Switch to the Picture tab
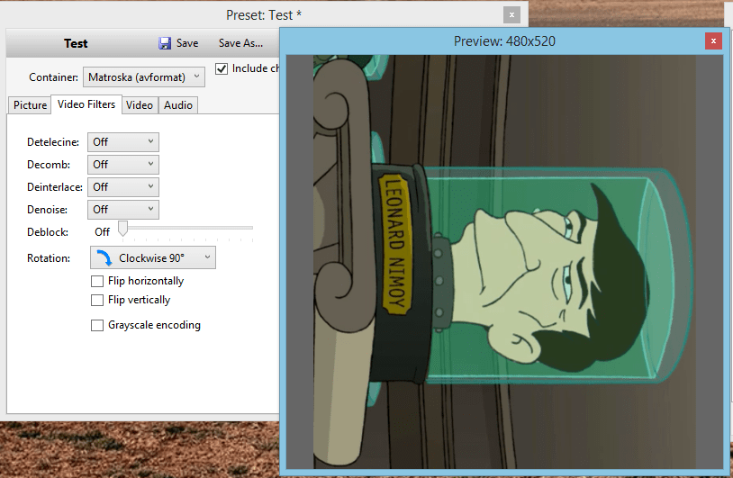 [30, 105]
